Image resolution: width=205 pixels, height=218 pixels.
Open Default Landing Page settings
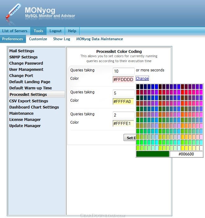30,82
